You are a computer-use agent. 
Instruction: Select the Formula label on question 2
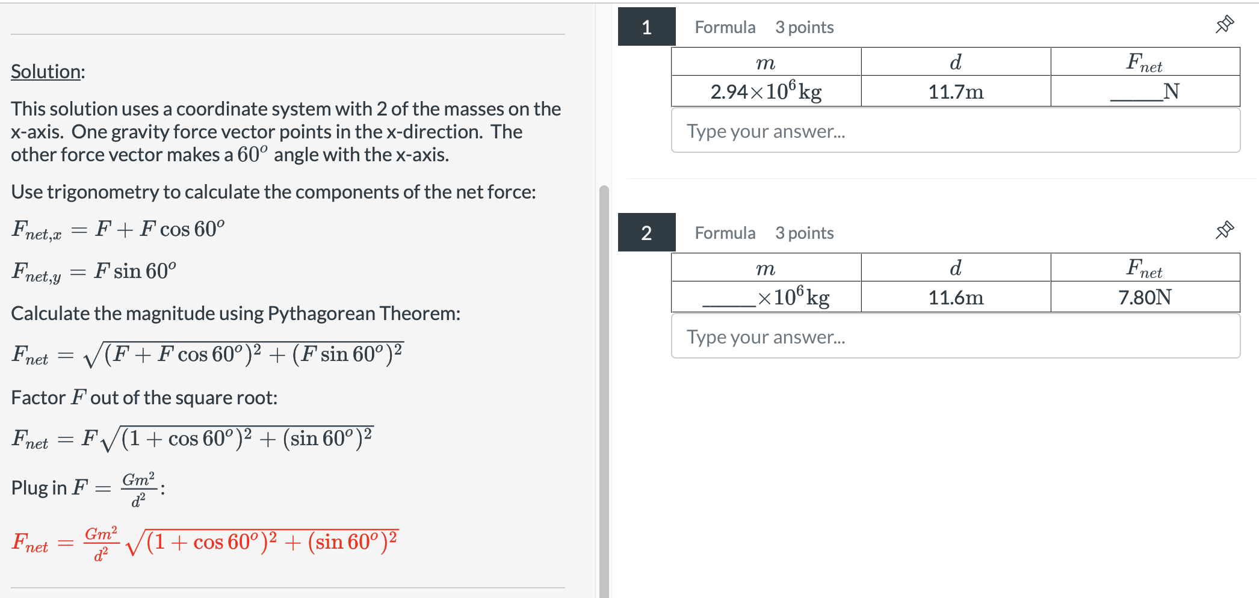point(725,233)
